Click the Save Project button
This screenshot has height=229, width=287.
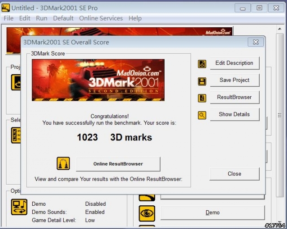pos(235,80)
